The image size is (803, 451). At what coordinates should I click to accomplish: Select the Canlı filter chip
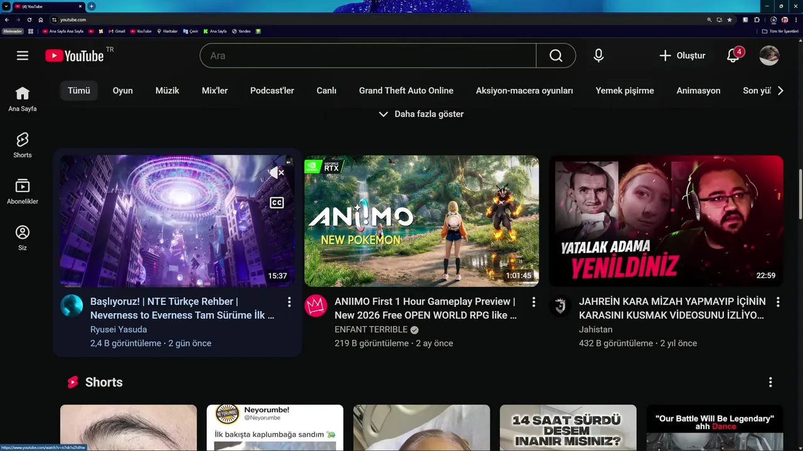tap(326, 91)
